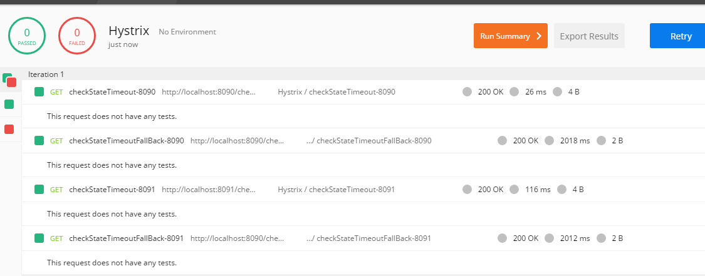Open the checkStateTimeoutFallBack-8090 request name

pos(126,141)
